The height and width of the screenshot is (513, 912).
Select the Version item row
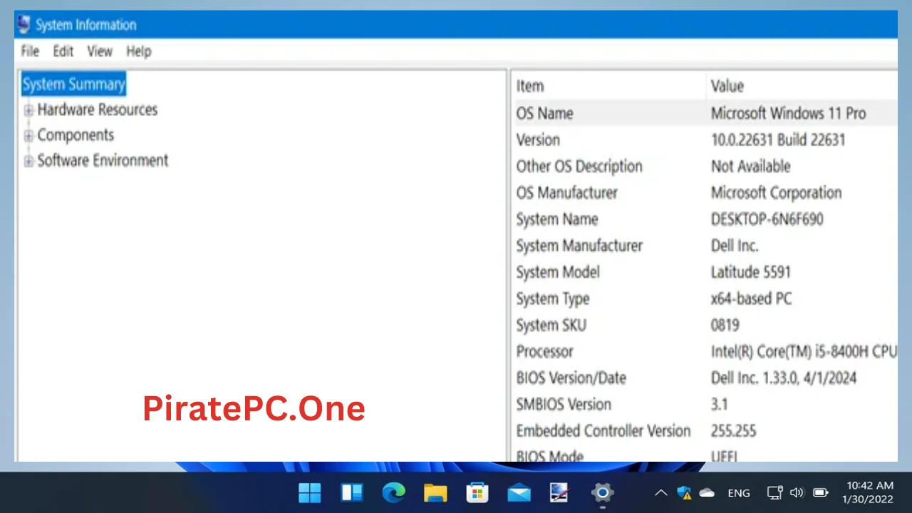pos(705,140)
